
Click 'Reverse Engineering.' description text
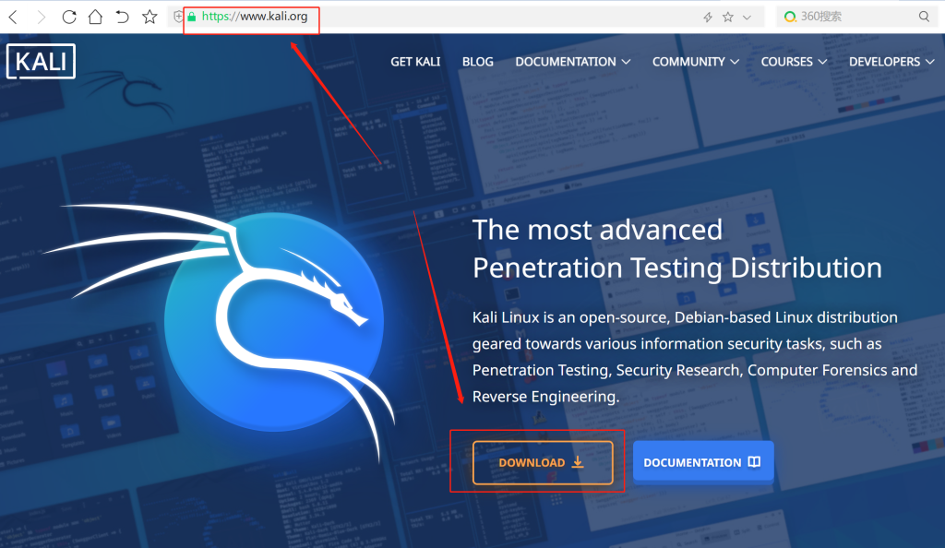pos(546,397)
